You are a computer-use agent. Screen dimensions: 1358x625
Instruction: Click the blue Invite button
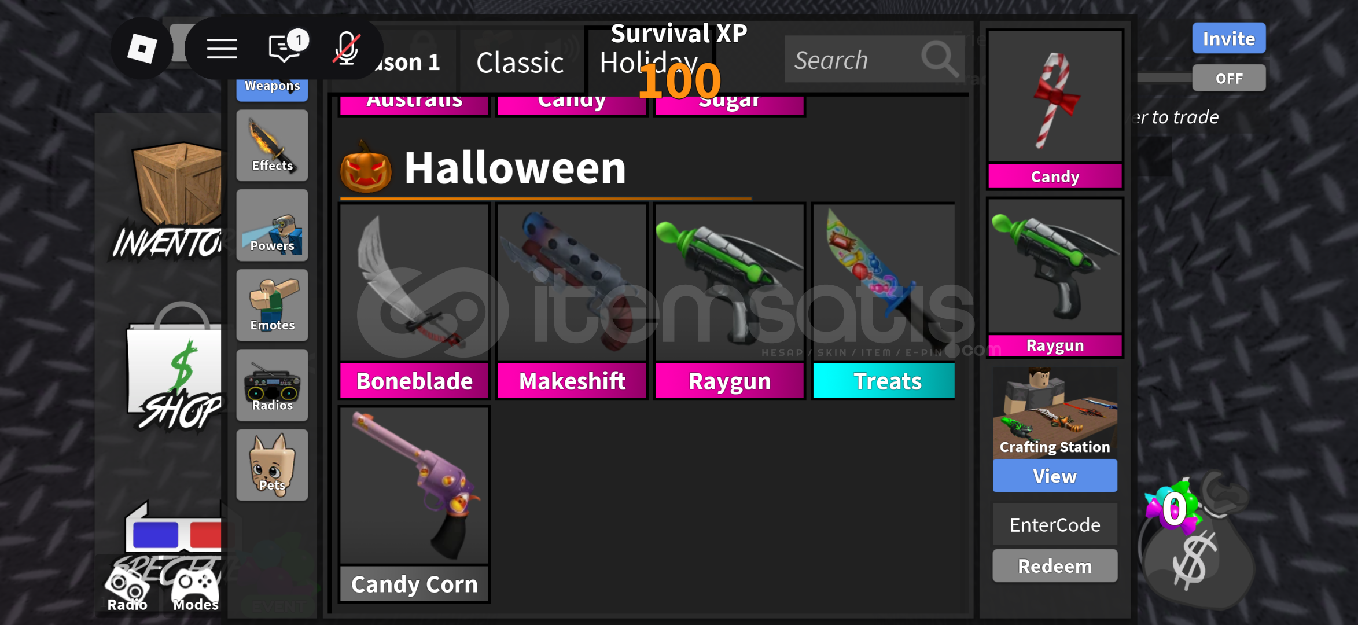pyautogui.click(x=1229, y=38)
